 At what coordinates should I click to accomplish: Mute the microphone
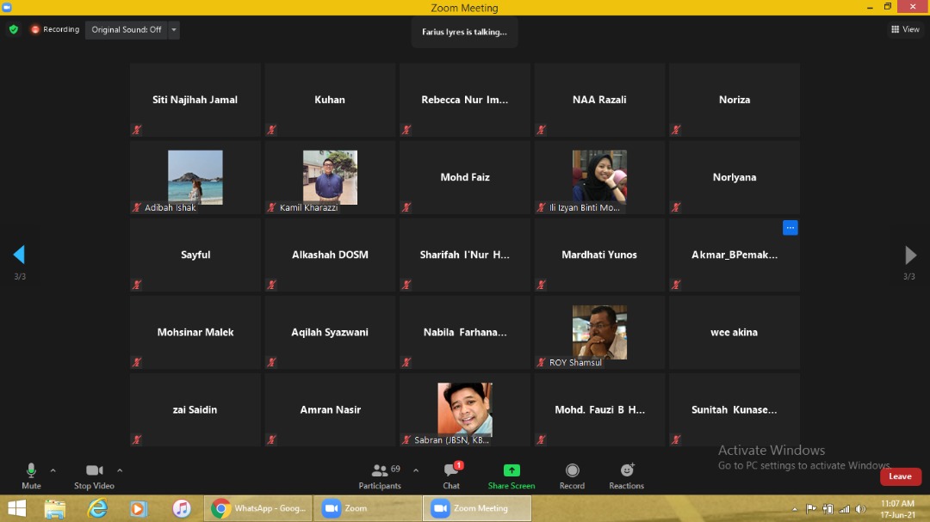pos(31,475)
